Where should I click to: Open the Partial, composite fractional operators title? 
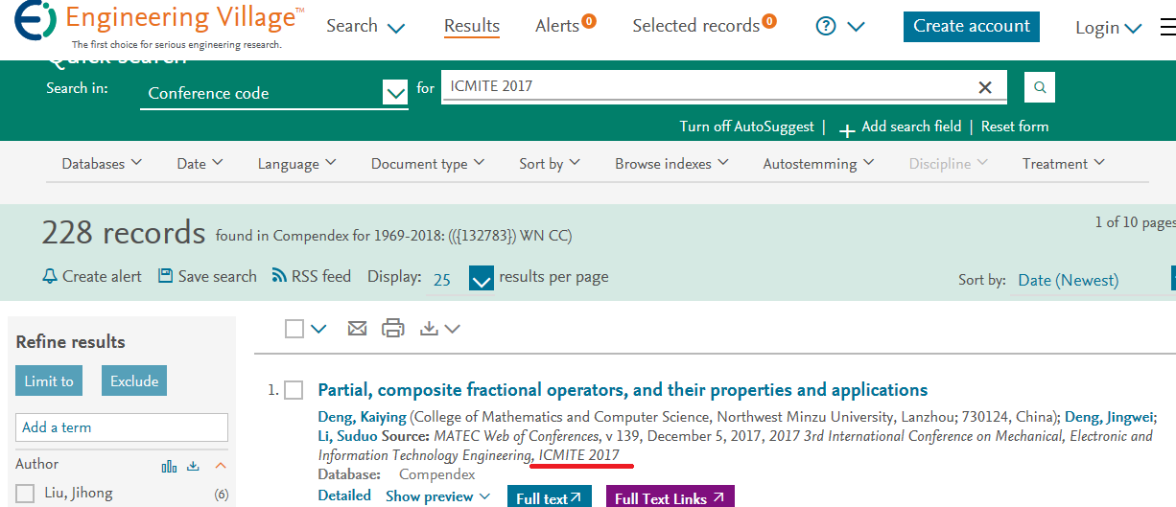(x=623, y=390)
